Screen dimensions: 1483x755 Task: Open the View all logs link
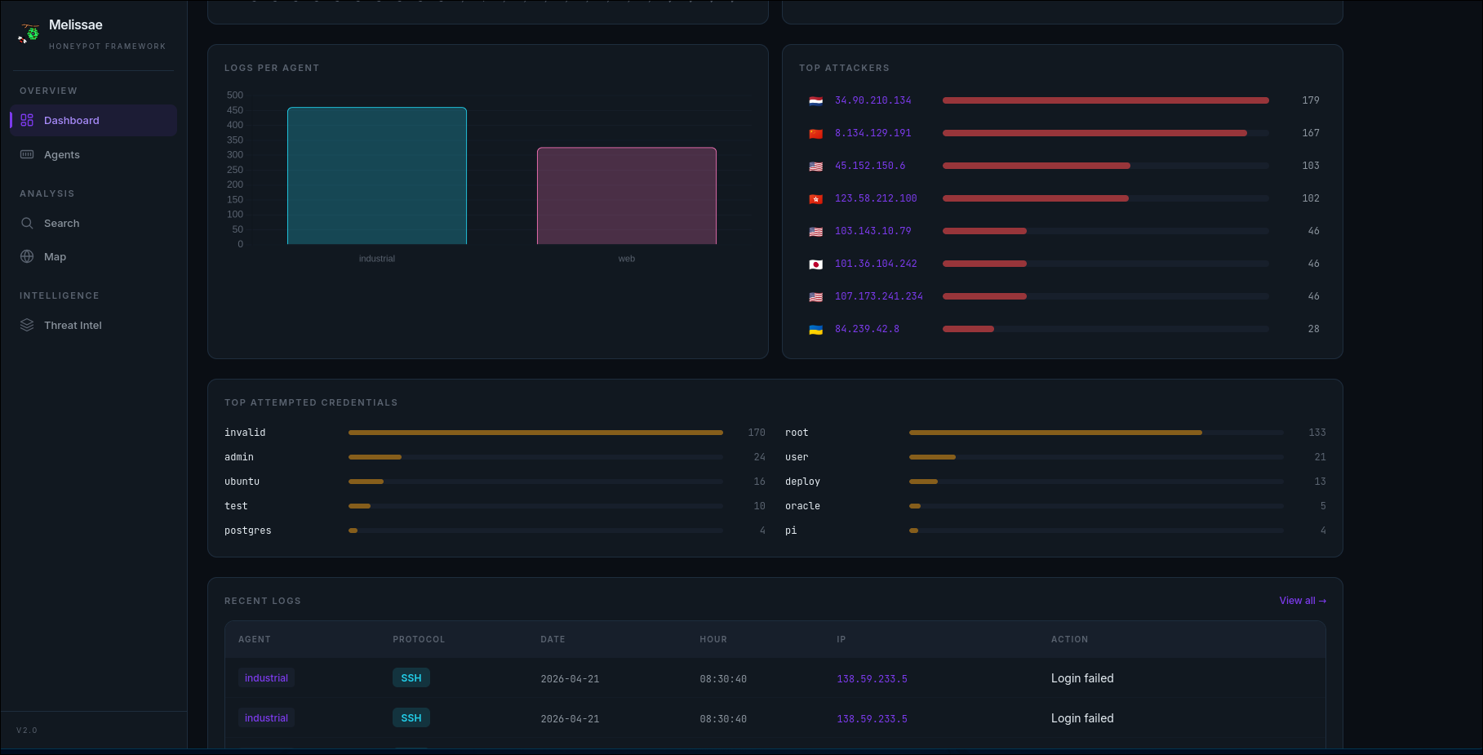pyautogui.click(x=1303, y=601)
